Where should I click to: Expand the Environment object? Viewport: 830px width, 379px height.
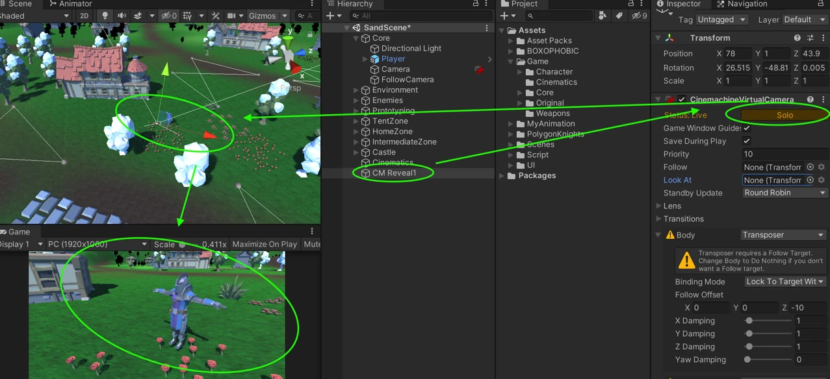coord(356,90)
